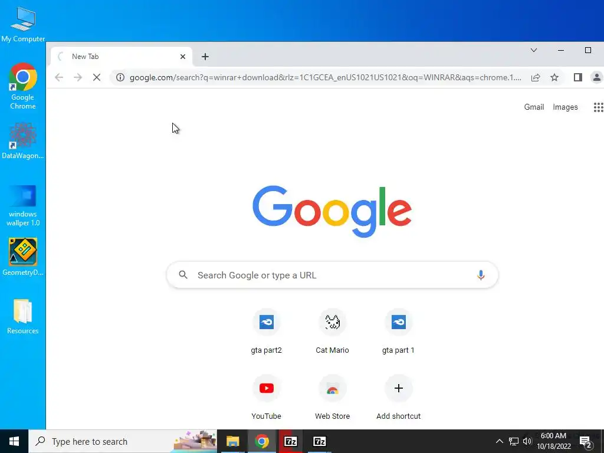
Task: Open the second 7-Zip taskbar item
Action: pyautogui.click(x=319, y=441)
